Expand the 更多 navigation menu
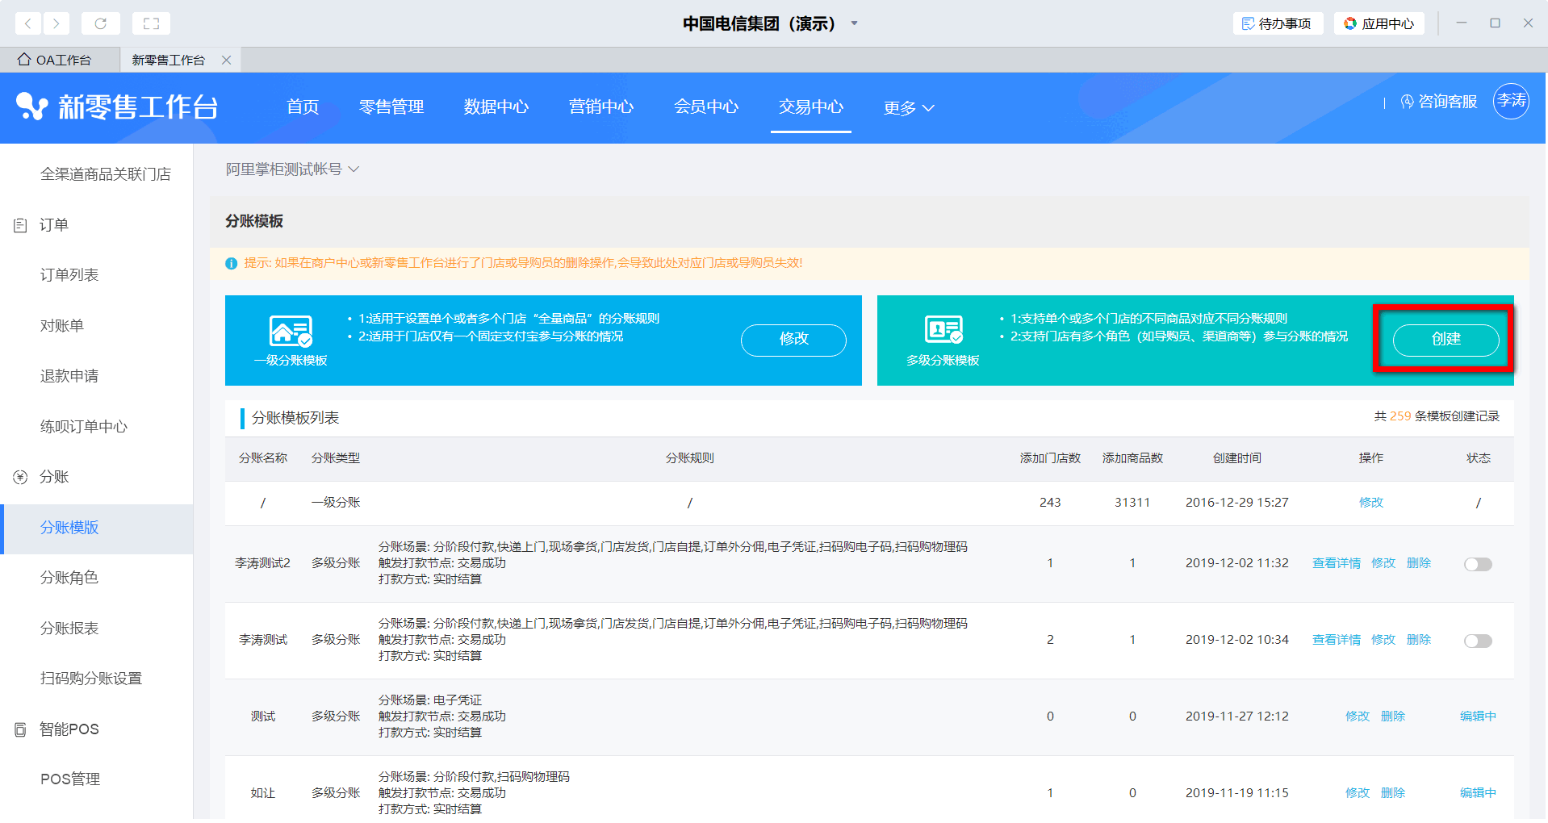This screenshot has height=823, width=1548. [909, 107]
